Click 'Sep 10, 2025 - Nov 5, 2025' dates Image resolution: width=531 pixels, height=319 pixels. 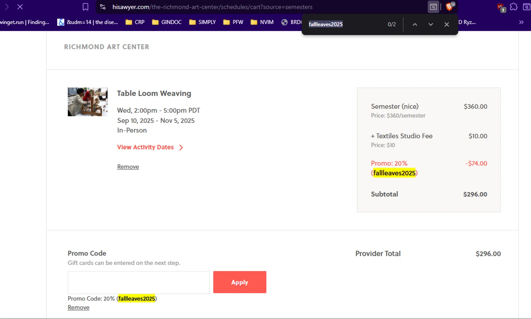[156, 120]
